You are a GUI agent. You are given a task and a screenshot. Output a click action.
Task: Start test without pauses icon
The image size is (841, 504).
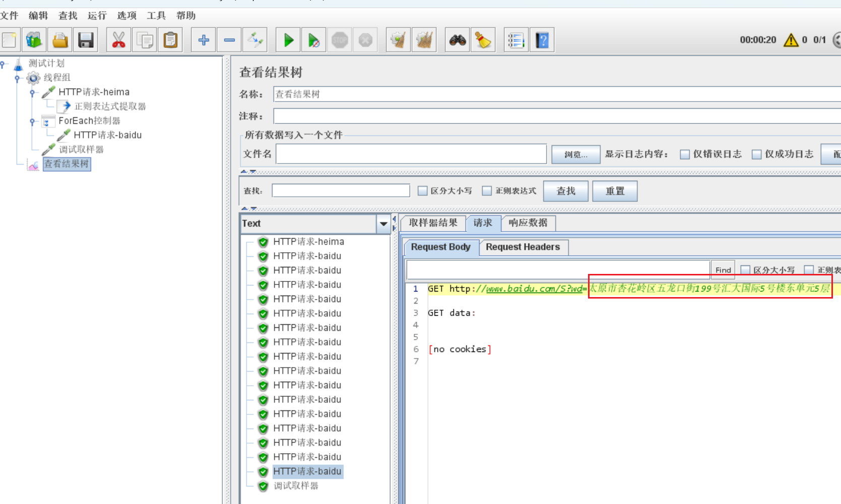point(314,40)
